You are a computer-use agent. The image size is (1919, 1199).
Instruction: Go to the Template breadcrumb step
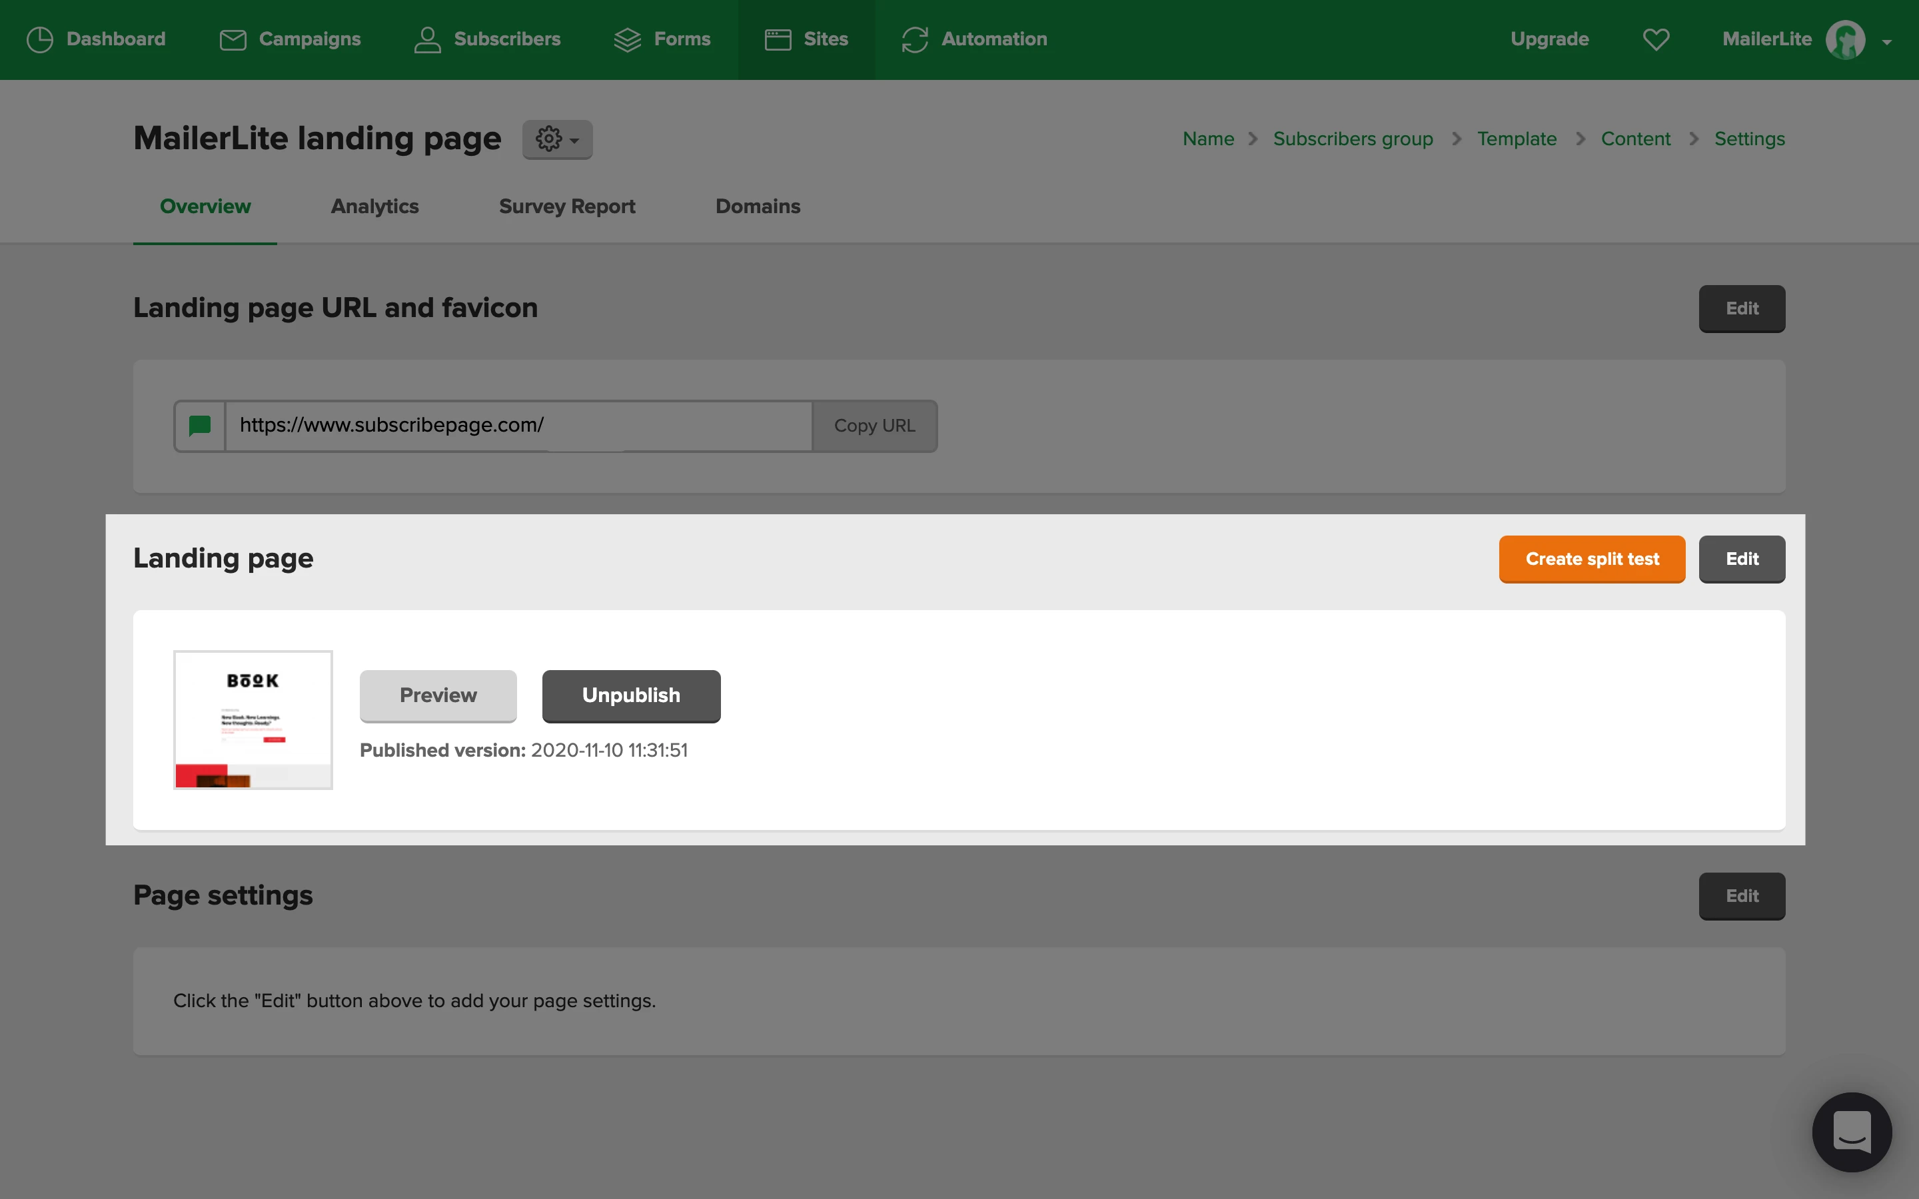coord(1516,139)
